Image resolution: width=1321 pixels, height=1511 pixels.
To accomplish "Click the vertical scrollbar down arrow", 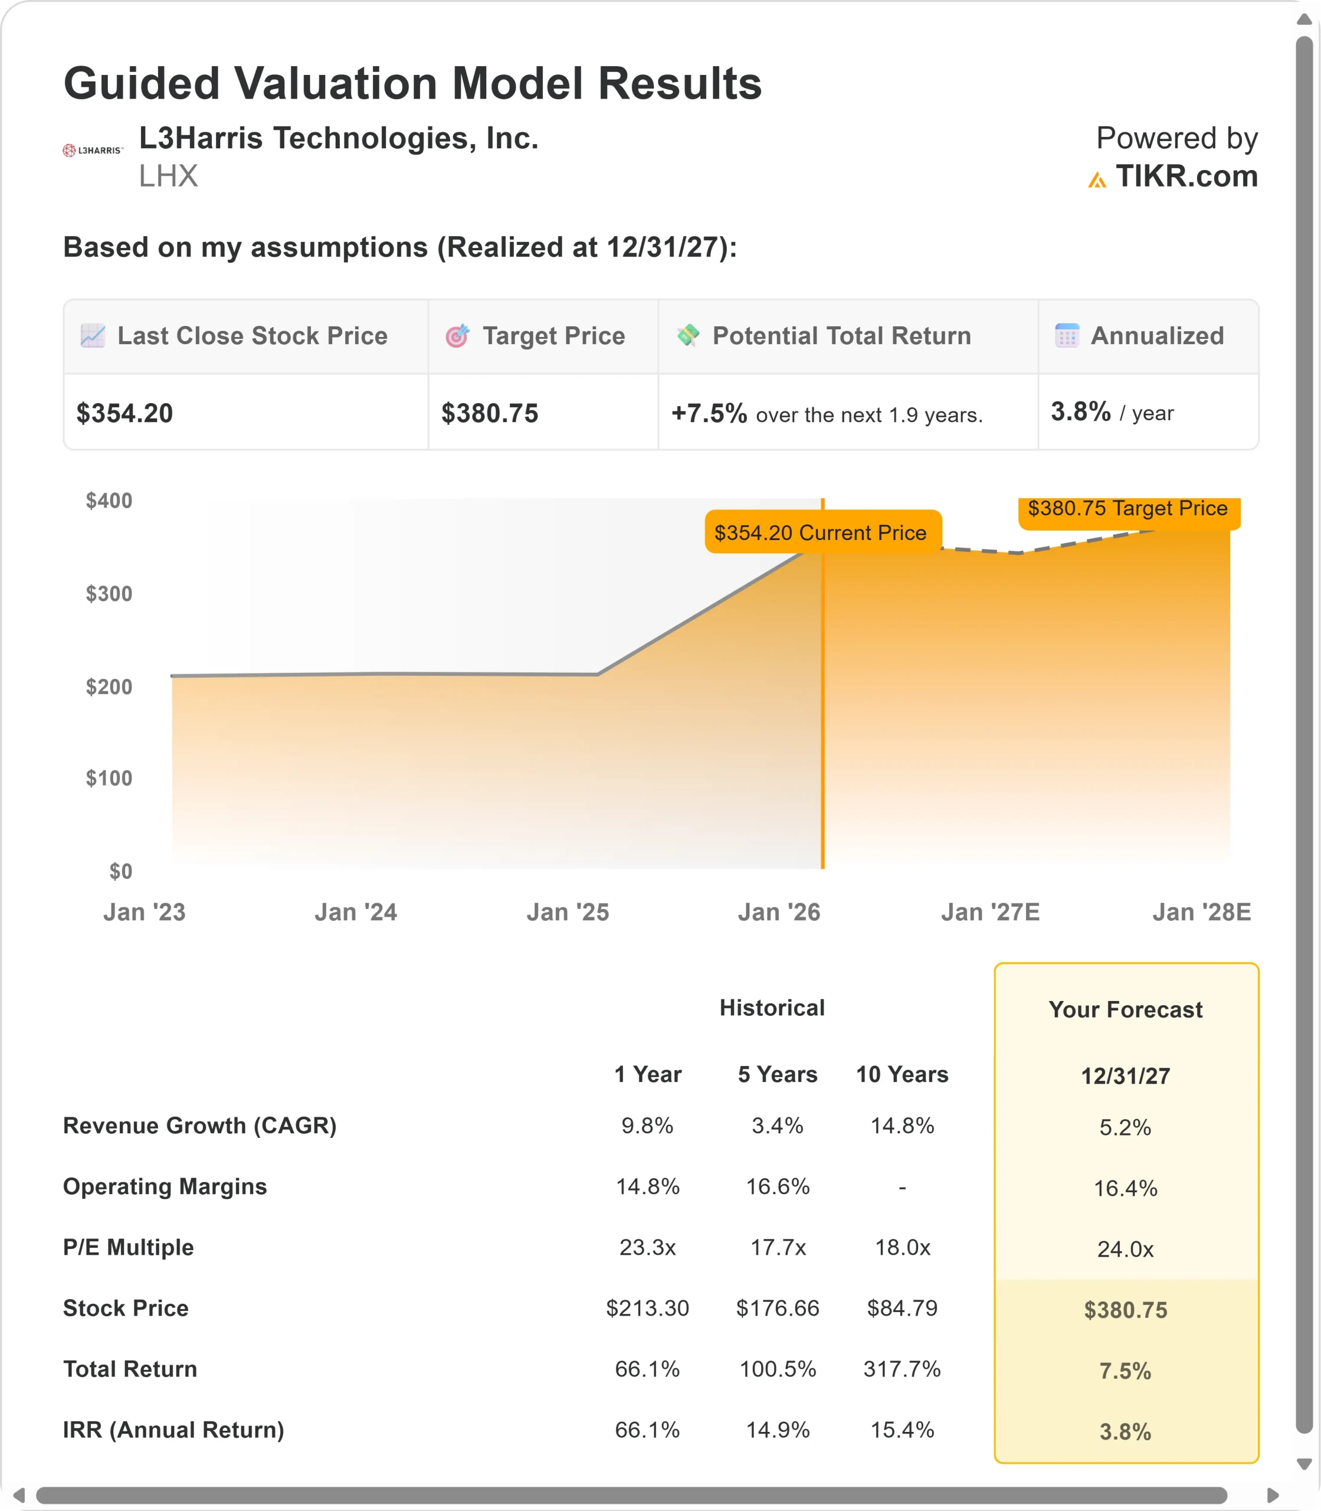I will 1304,1464.
